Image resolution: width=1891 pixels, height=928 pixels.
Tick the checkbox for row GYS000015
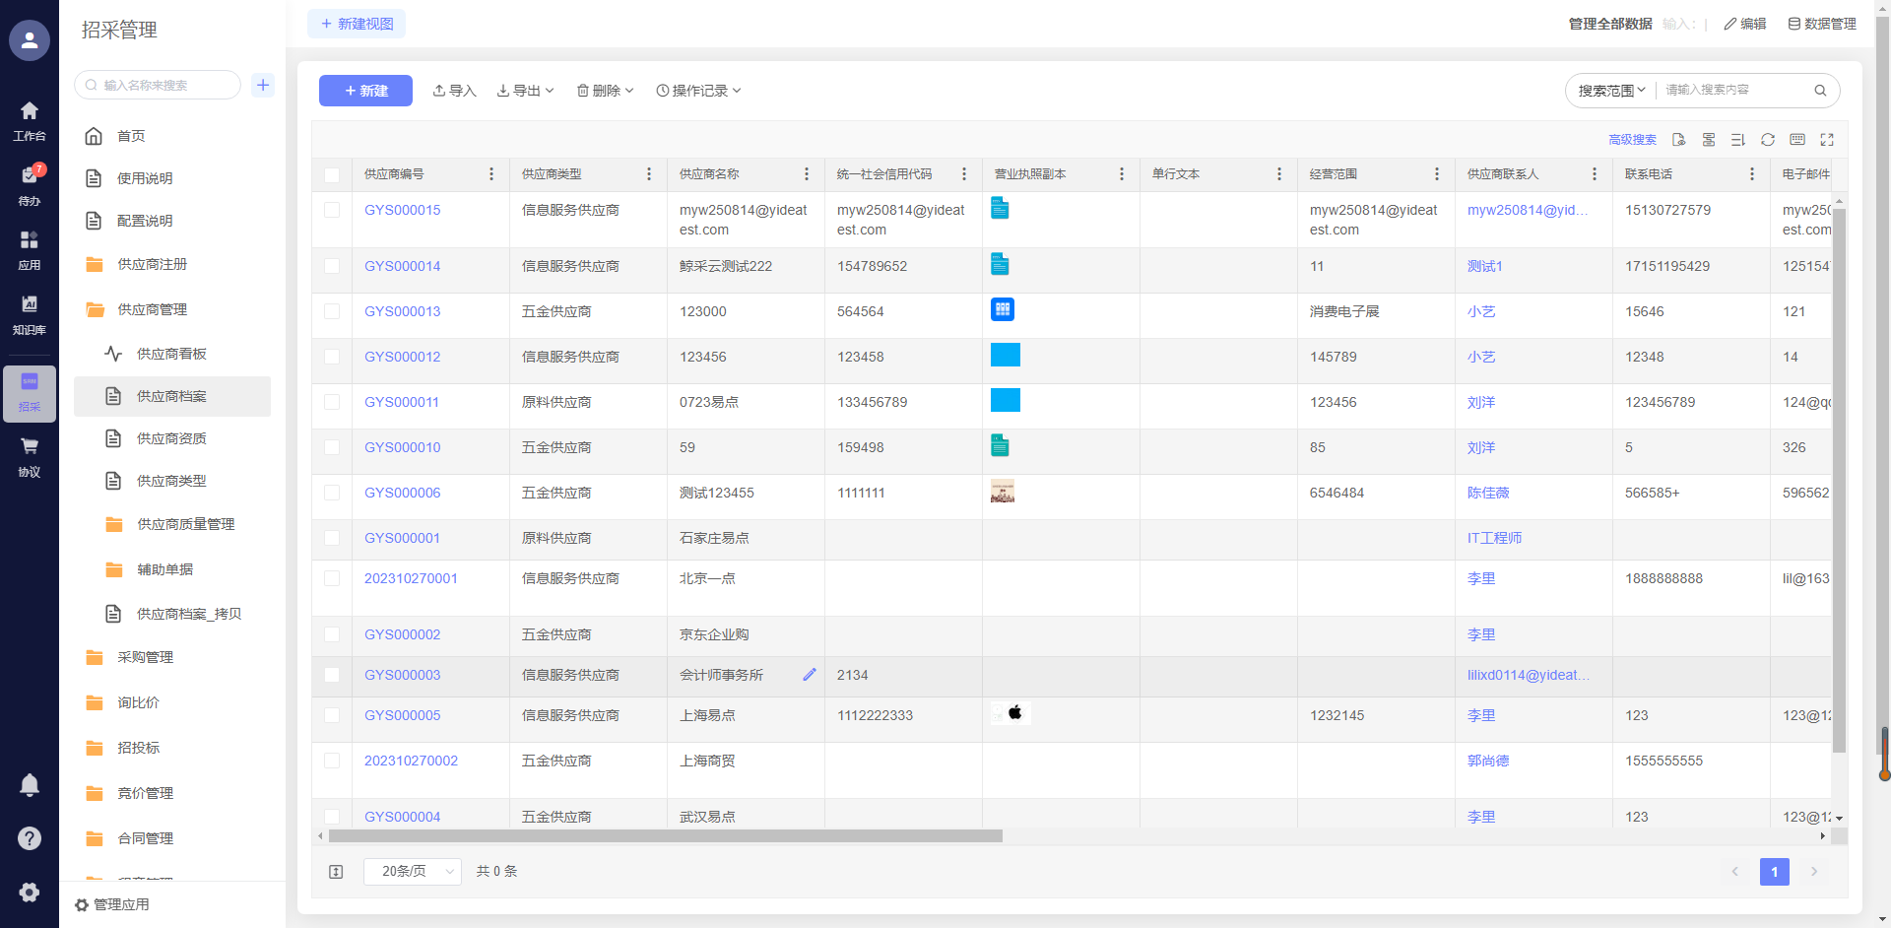coord(332,210)
